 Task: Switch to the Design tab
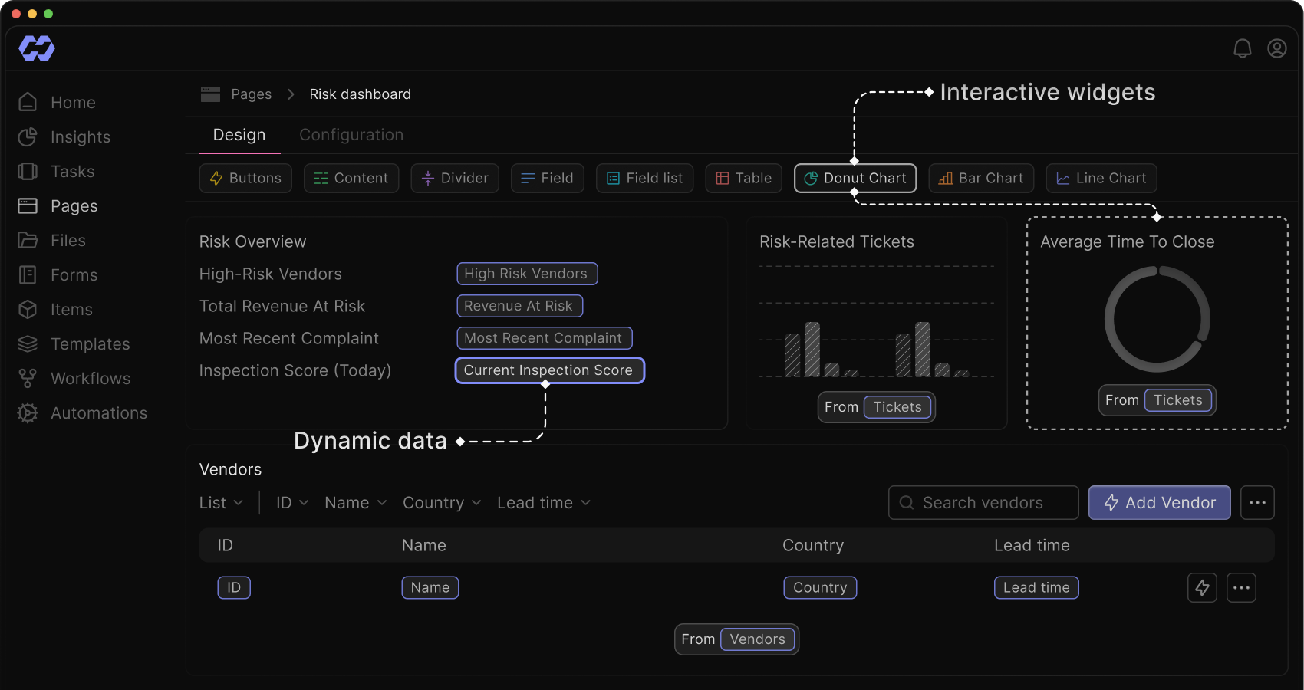[x=239, y=135]
